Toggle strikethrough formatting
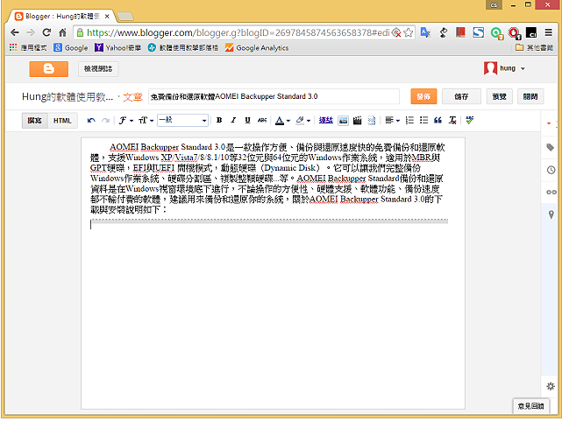Screen dimensions: 562x421 pyautogui.click(x=262, y=120)
